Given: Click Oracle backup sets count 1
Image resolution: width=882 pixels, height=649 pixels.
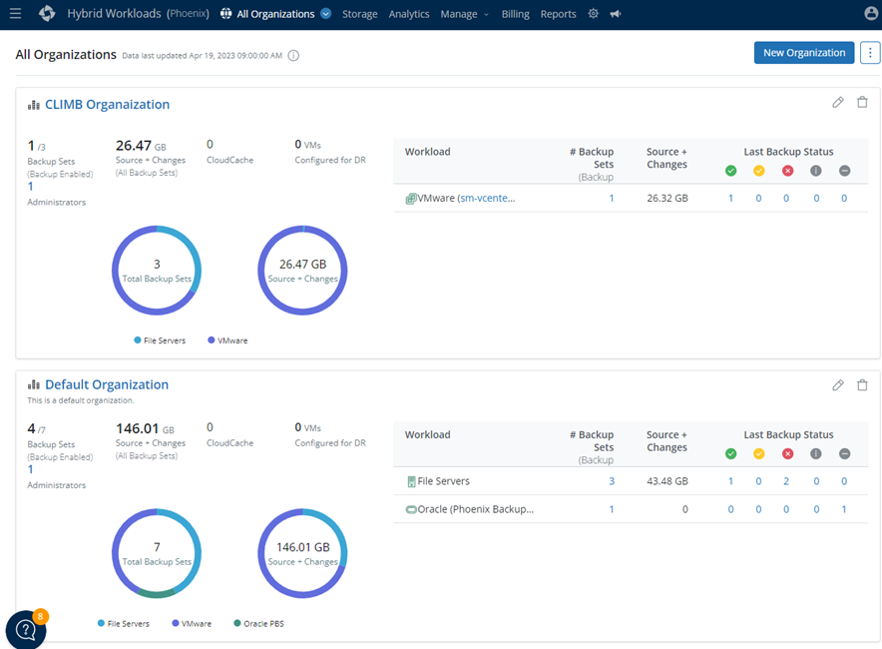Looking at the screenshot, I should [612, 509].
